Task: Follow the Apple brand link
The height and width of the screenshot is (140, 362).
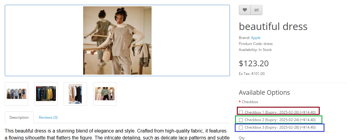Action: [x=255, y=38]
